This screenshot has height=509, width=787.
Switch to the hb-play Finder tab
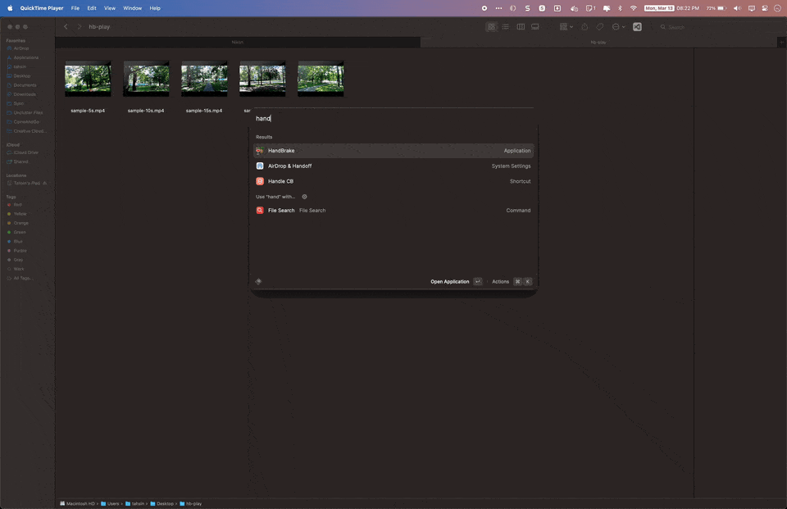tap(598, 42)
